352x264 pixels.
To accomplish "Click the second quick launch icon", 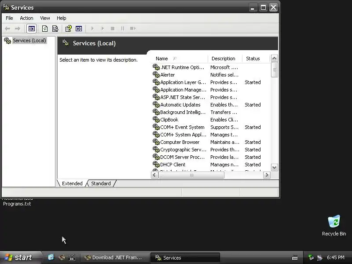I will 62,257.
